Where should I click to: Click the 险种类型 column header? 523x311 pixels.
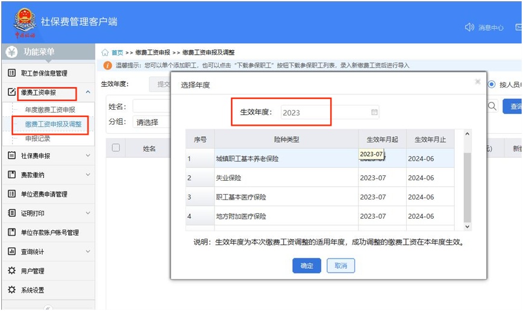286,139
